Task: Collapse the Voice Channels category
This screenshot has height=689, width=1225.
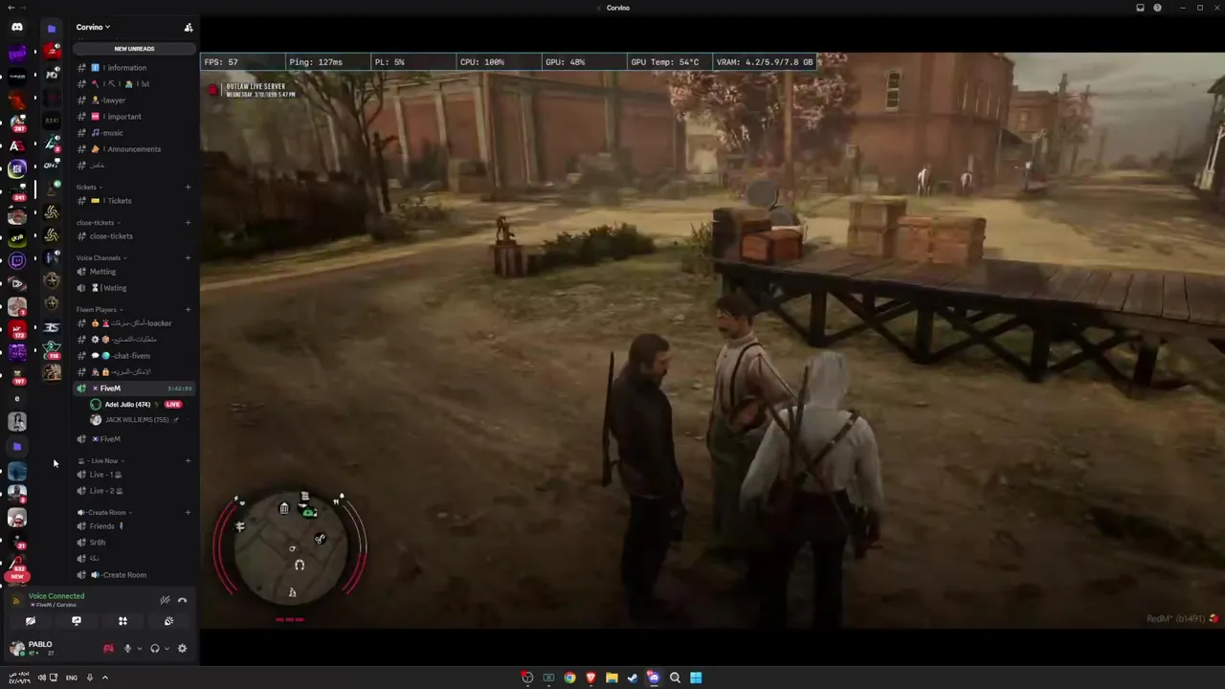Action: (101, 258)
